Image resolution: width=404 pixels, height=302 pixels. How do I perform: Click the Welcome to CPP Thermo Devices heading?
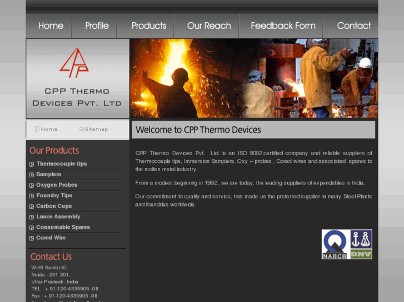coord(198,130)
